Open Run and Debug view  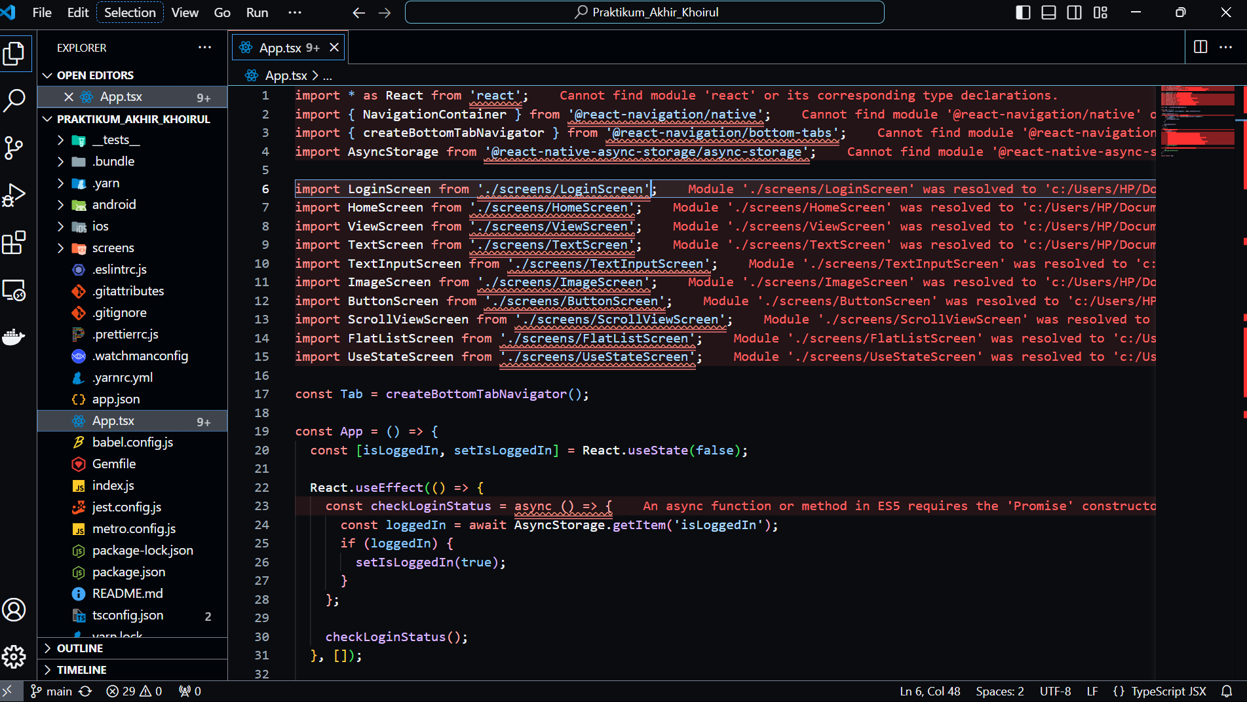click(14, 195)
